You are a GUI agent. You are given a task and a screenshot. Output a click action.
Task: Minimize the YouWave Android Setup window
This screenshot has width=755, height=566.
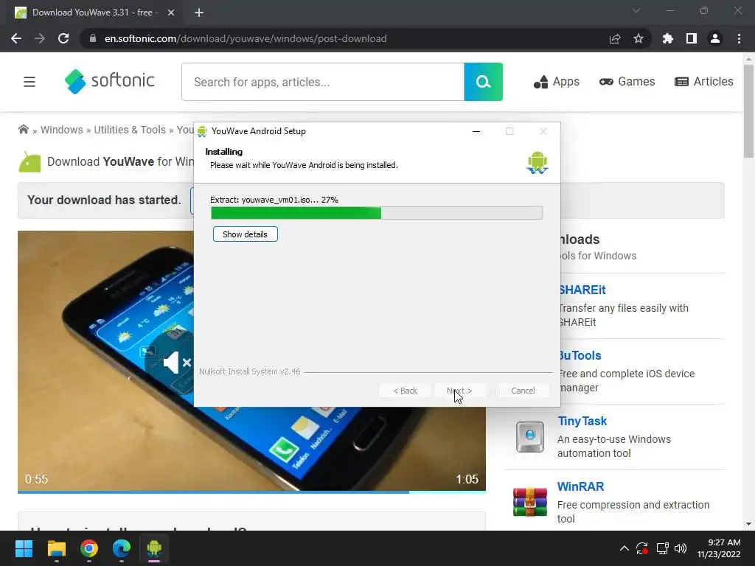(x=476, y=131)
